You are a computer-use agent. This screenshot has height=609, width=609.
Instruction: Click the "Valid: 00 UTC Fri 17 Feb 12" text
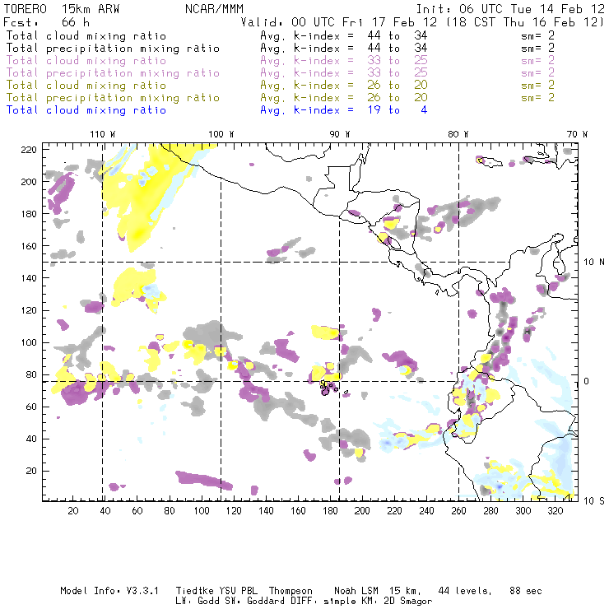click(x=339, y=22)
